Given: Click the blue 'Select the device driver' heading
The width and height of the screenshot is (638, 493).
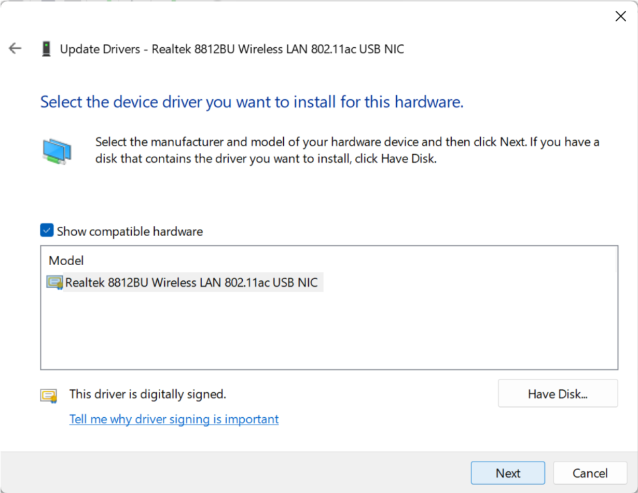Looking at the screenshot, I should coord(252,102).
